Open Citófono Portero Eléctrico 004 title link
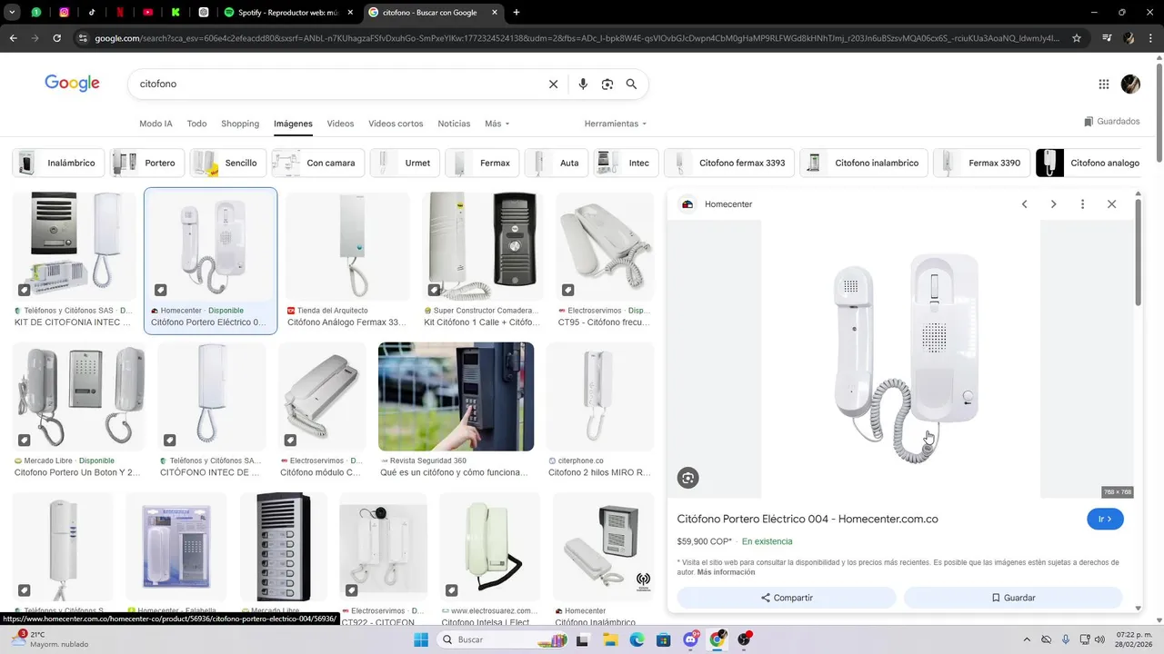This screenshot has height=654, width=1164. click(x=808, y=519)
